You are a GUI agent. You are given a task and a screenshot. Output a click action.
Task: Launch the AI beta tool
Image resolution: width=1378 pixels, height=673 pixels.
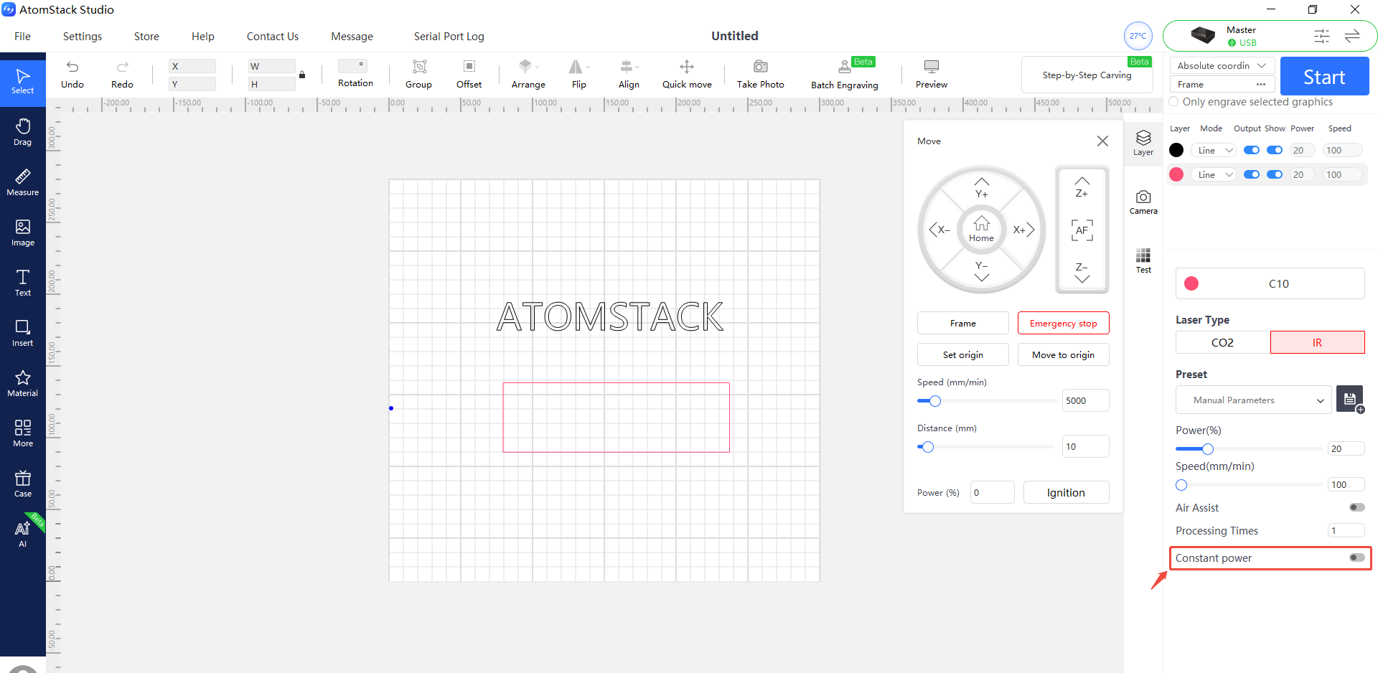point(23,533)
